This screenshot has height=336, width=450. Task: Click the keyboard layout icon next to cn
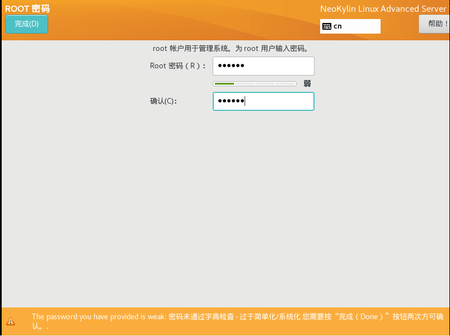point(327,26)
